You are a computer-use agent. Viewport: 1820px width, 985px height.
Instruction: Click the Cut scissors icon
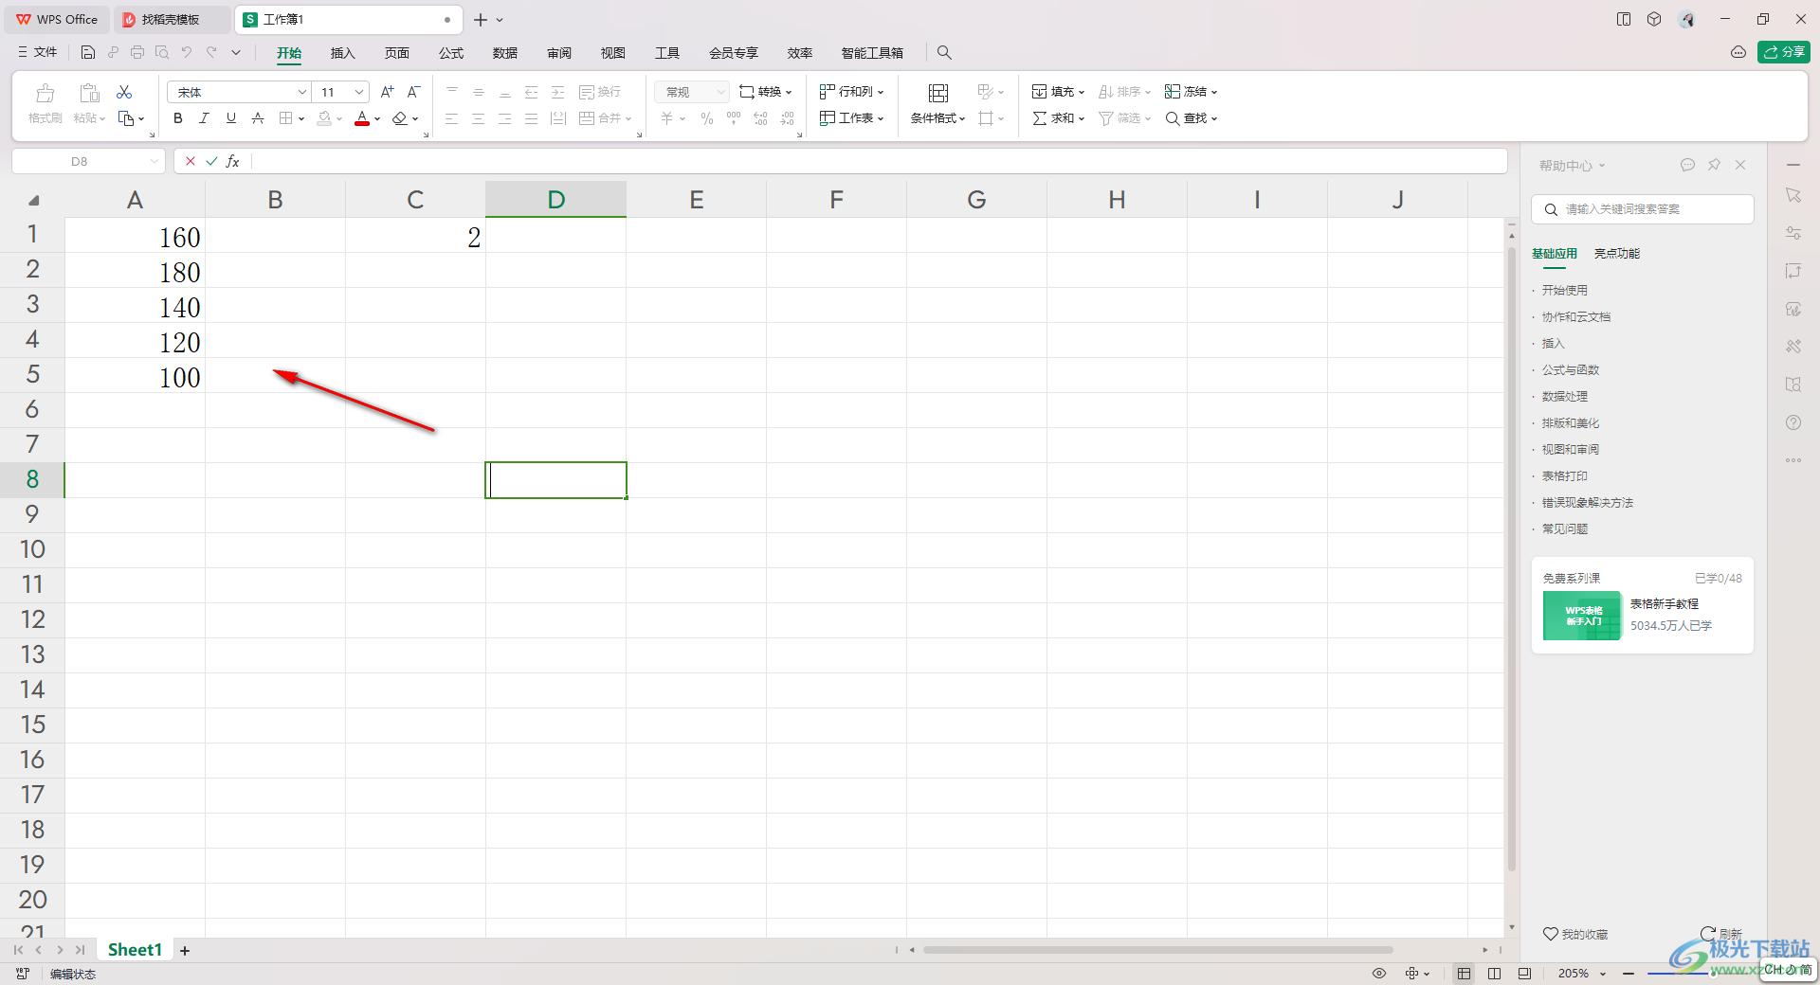[124, 92]
